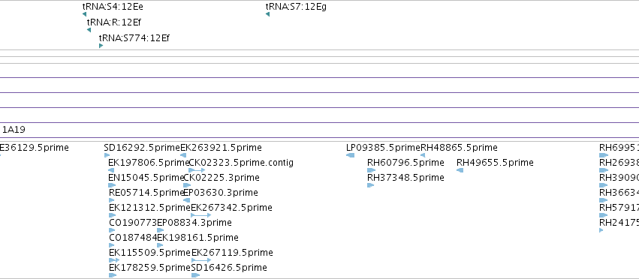The width and height of the screenshot is (639, 279).
Task: Open the RH60796.5prime label link
Action: [405, 163]
